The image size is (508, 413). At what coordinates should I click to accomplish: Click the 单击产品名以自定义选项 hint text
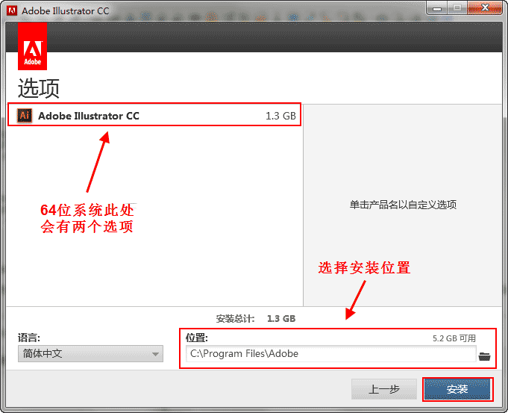[403, 205]
